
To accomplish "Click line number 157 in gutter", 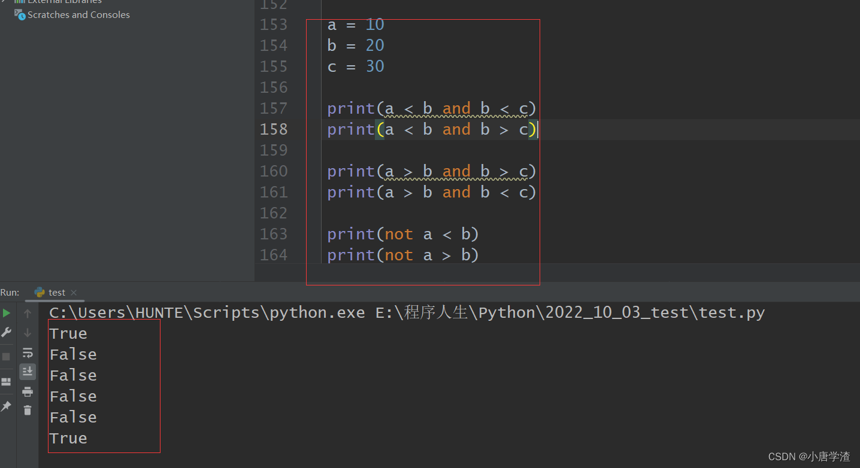I will click(274, 108).
